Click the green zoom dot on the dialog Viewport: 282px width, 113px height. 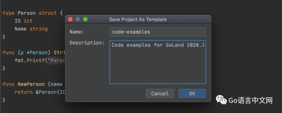(x=85, y=19)
